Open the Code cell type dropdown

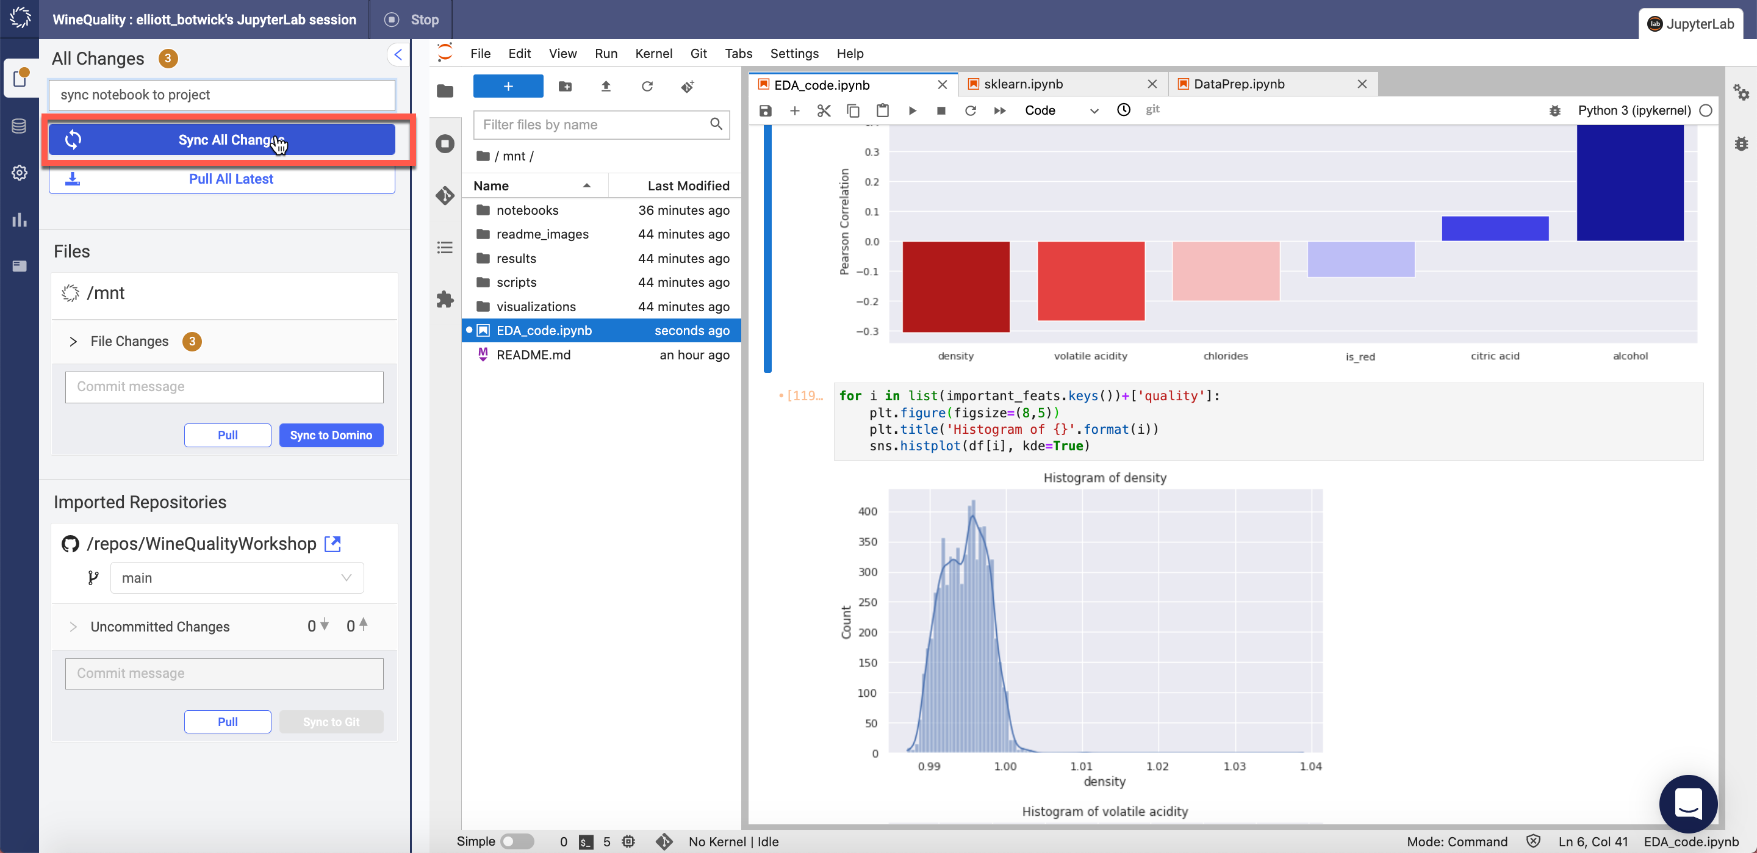[x=1060, y=110]
